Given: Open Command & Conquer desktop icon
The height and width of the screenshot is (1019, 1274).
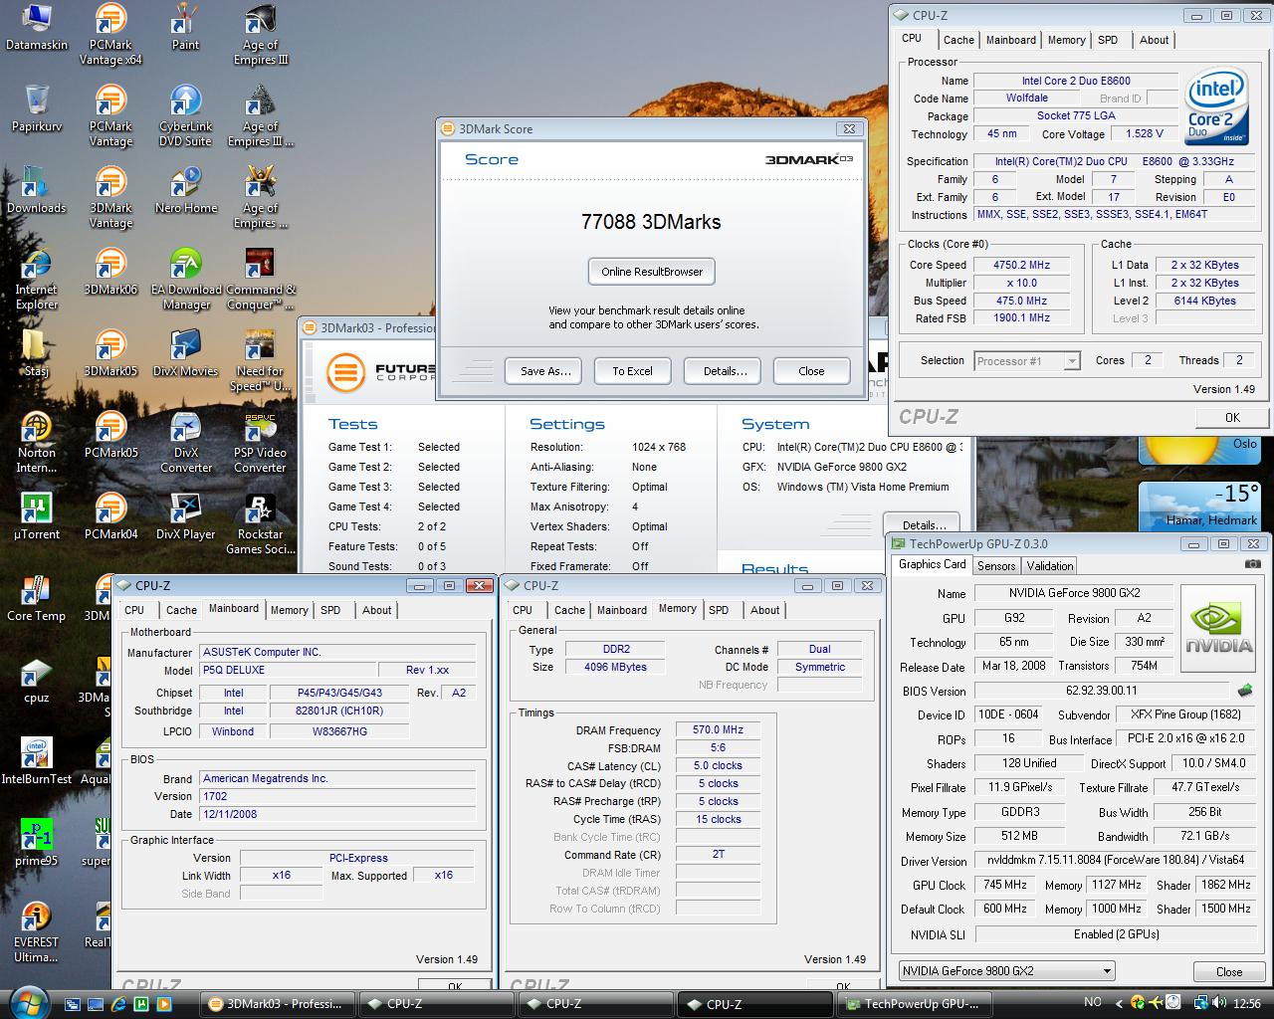Looking at the screenshot, I should (x=260, y=280).
